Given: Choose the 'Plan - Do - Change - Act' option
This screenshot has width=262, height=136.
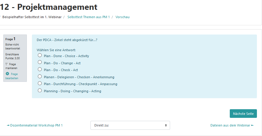Looking at the screenshot, I should (x=40, y=62).
